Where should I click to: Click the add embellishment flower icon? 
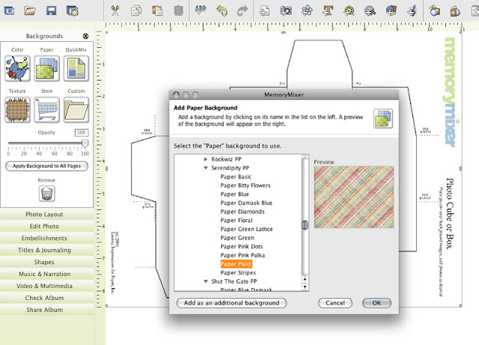coord(307,10)
